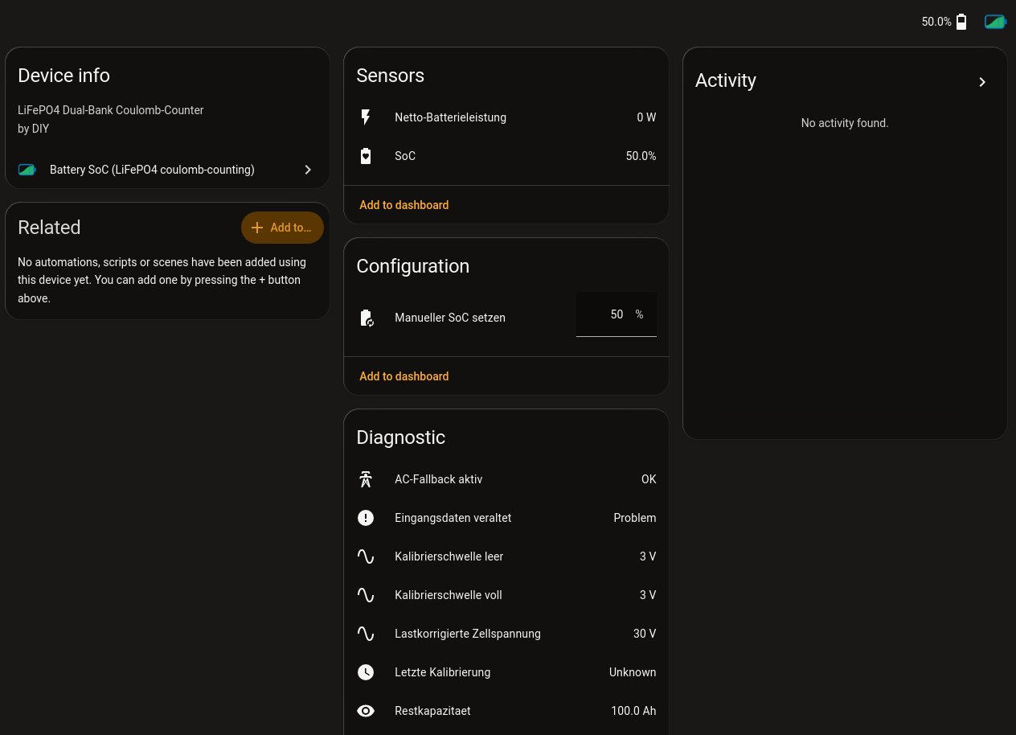Image resolution: width=1016 pixels, height=735 pixels.
Task: Click the battery heart icon next to SoC
Action: (x=366, y=156)
